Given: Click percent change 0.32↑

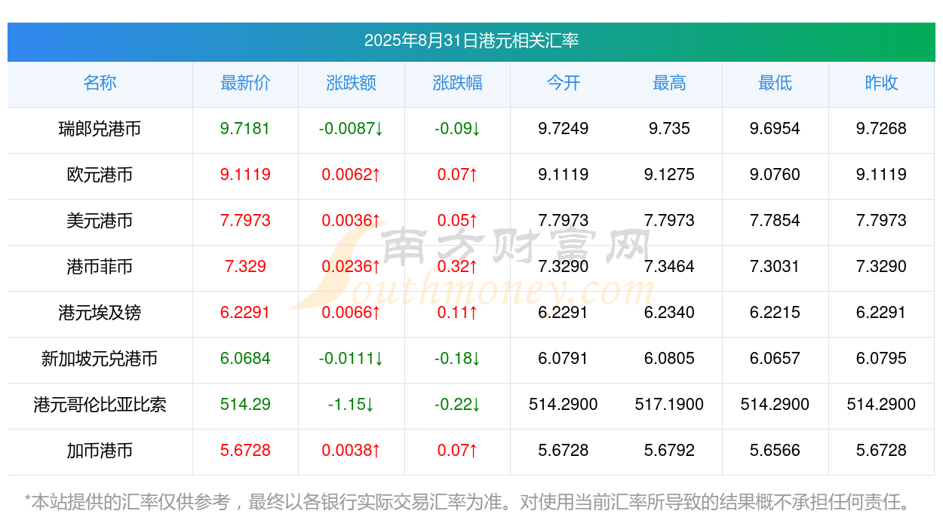Looking at the screenshot, I should pyautogui.click(x=457, y=267).
